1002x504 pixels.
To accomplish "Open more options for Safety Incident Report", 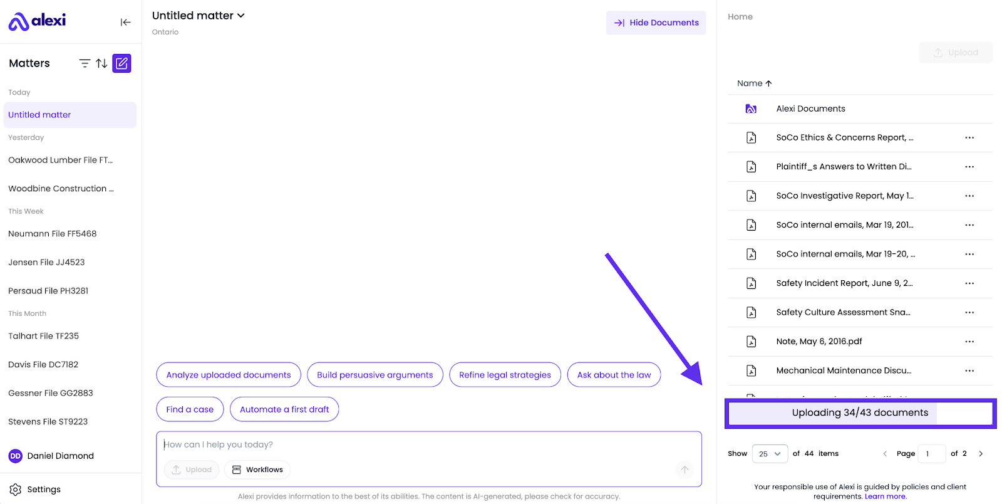I will 969,283.
